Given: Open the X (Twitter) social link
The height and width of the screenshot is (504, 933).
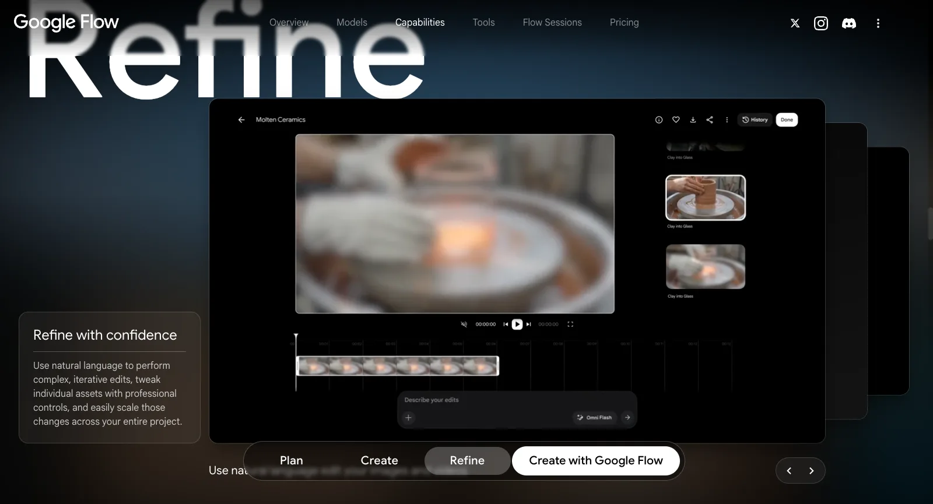Looking at the screenshot, I should (x=795, y=23).
